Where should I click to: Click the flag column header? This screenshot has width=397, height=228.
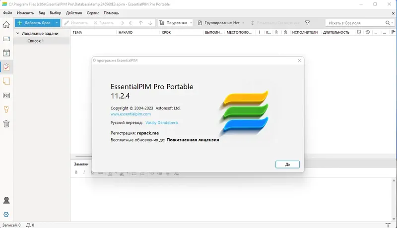click(393, 32)
